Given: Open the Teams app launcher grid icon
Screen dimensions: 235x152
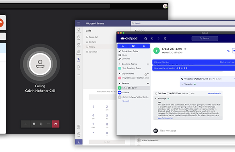Looking at the screenshot, I should [79, 23].
